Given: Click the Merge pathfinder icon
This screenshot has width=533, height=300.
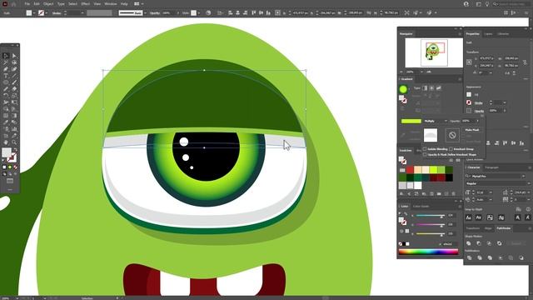Looking at the screenshot, I should pos(490,257).
